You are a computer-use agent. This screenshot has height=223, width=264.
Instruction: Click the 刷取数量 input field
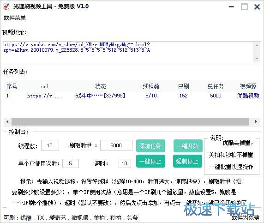click(116, 145)
